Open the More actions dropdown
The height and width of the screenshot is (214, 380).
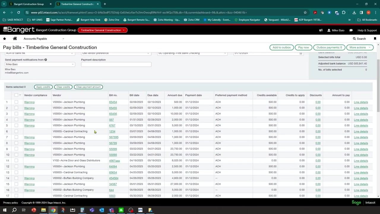click(x=360, y=48)
